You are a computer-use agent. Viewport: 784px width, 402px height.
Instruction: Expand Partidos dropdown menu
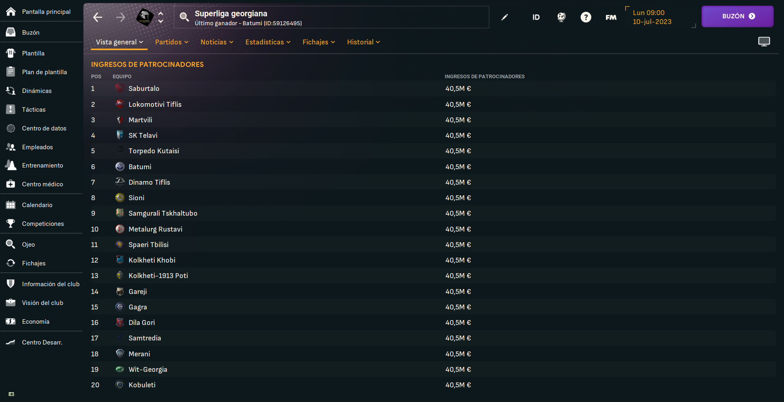pyautogui.click(x=171, y=42)
